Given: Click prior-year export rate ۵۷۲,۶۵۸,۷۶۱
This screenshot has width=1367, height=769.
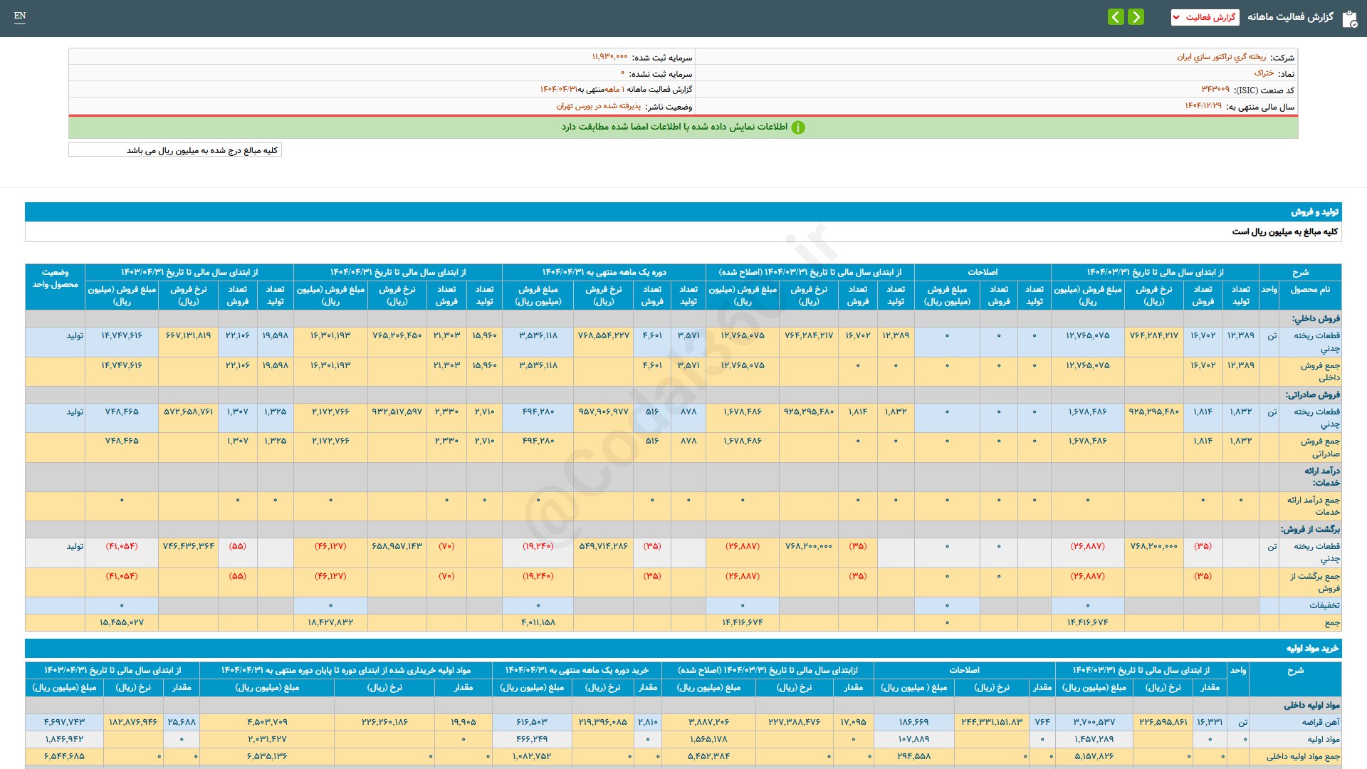Looking at the screenshot, I should click(x=188, y=412).
